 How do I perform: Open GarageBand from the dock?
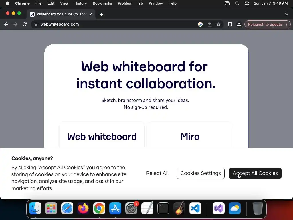pos(179,208)
